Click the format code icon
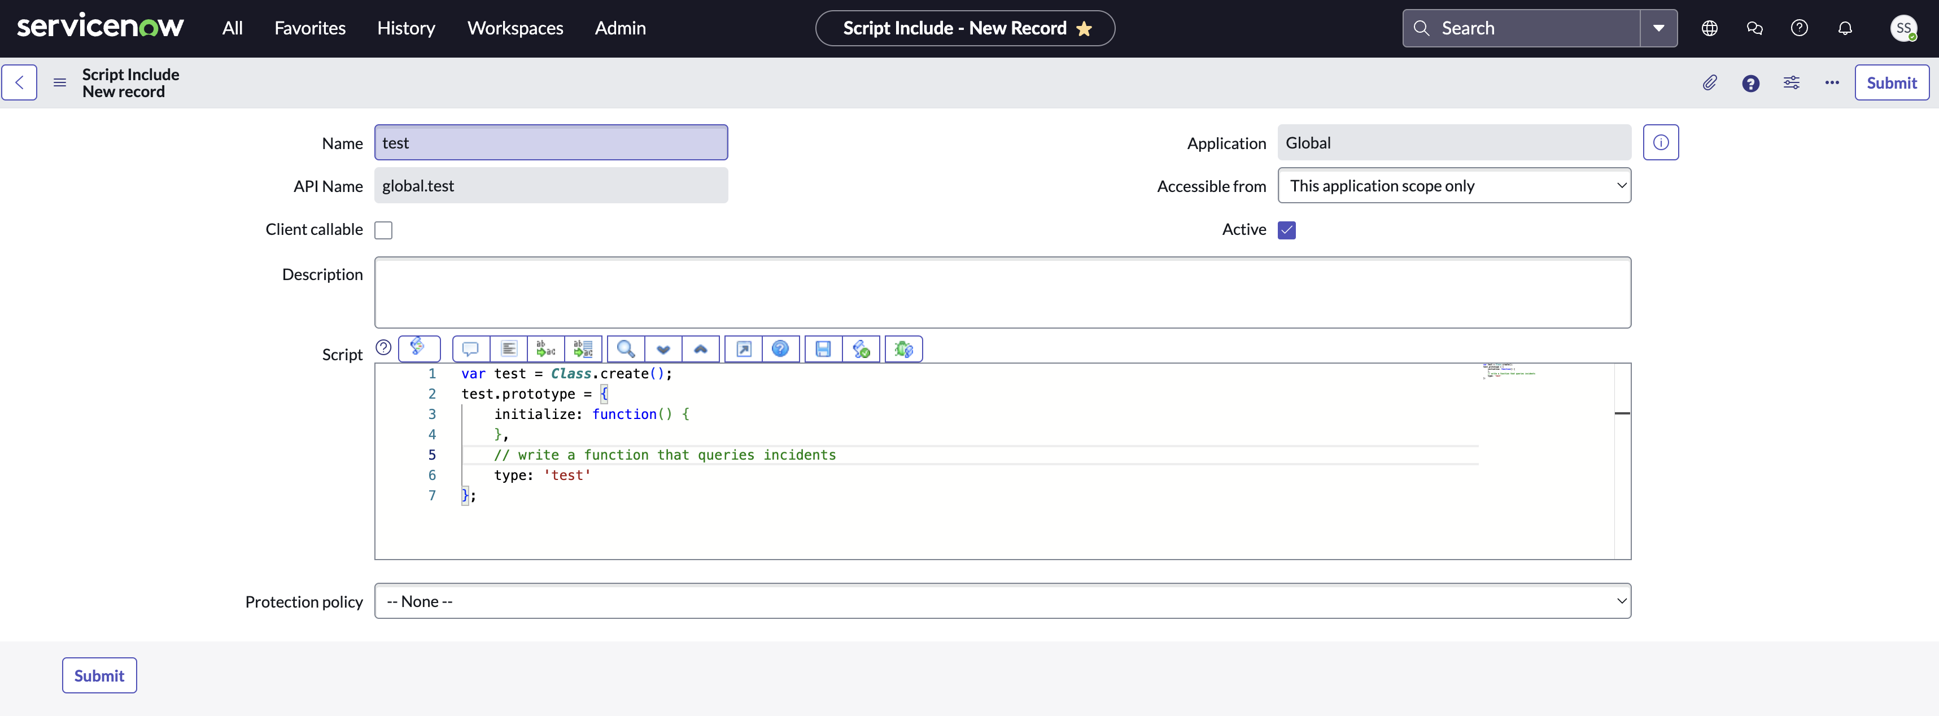1939x716 pixels. [509, 350]
